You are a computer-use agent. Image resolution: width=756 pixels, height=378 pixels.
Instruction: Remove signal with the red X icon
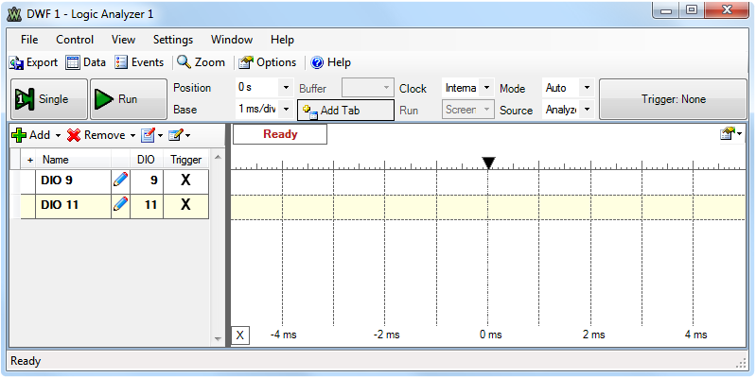point(74,135)
